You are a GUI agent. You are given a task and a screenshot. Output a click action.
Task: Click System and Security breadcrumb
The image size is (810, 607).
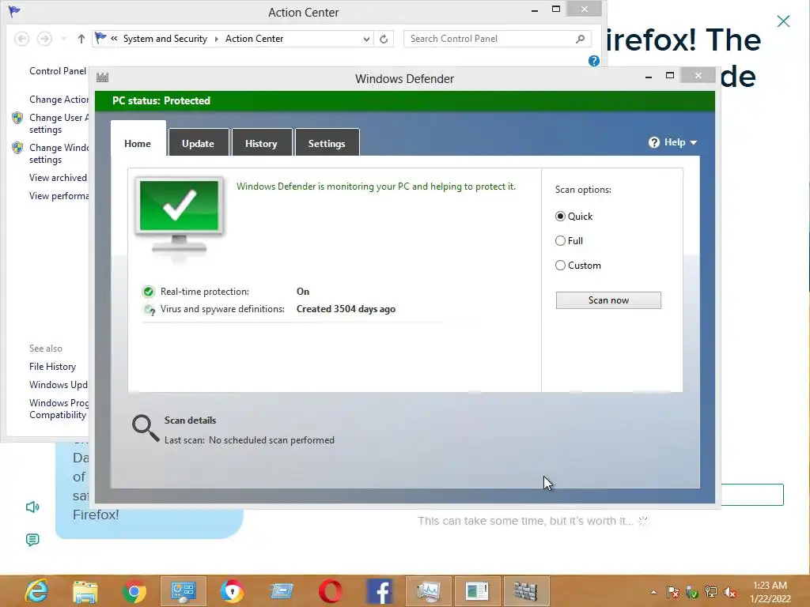tap(165, 39)
